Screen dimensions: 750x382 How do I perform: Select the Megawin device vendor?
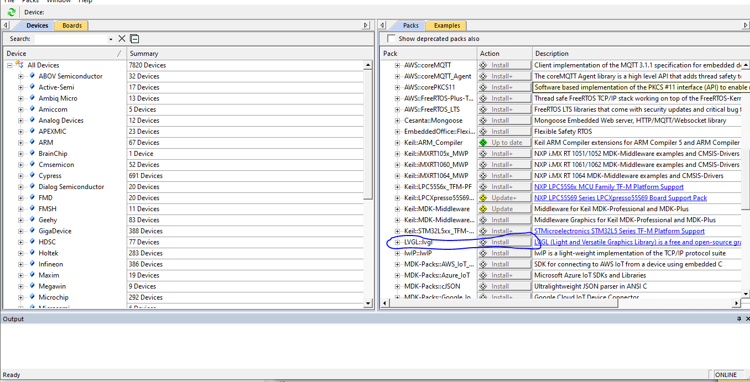click(53, 286)
